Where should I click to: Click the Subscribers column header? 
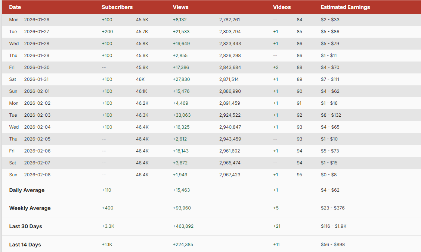pyautogui.click(x=117, y=7)
